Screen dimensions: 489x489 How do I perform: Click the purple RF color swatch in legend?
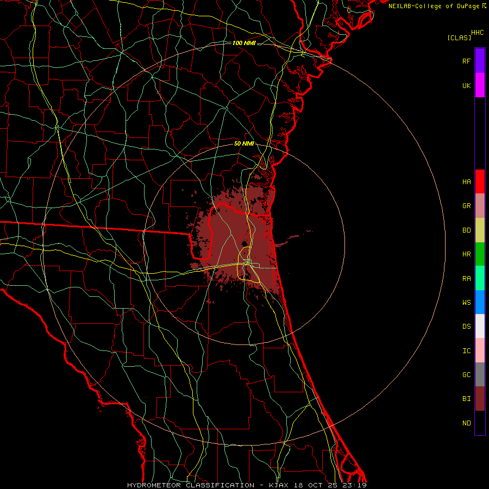(x=480, y=61)
